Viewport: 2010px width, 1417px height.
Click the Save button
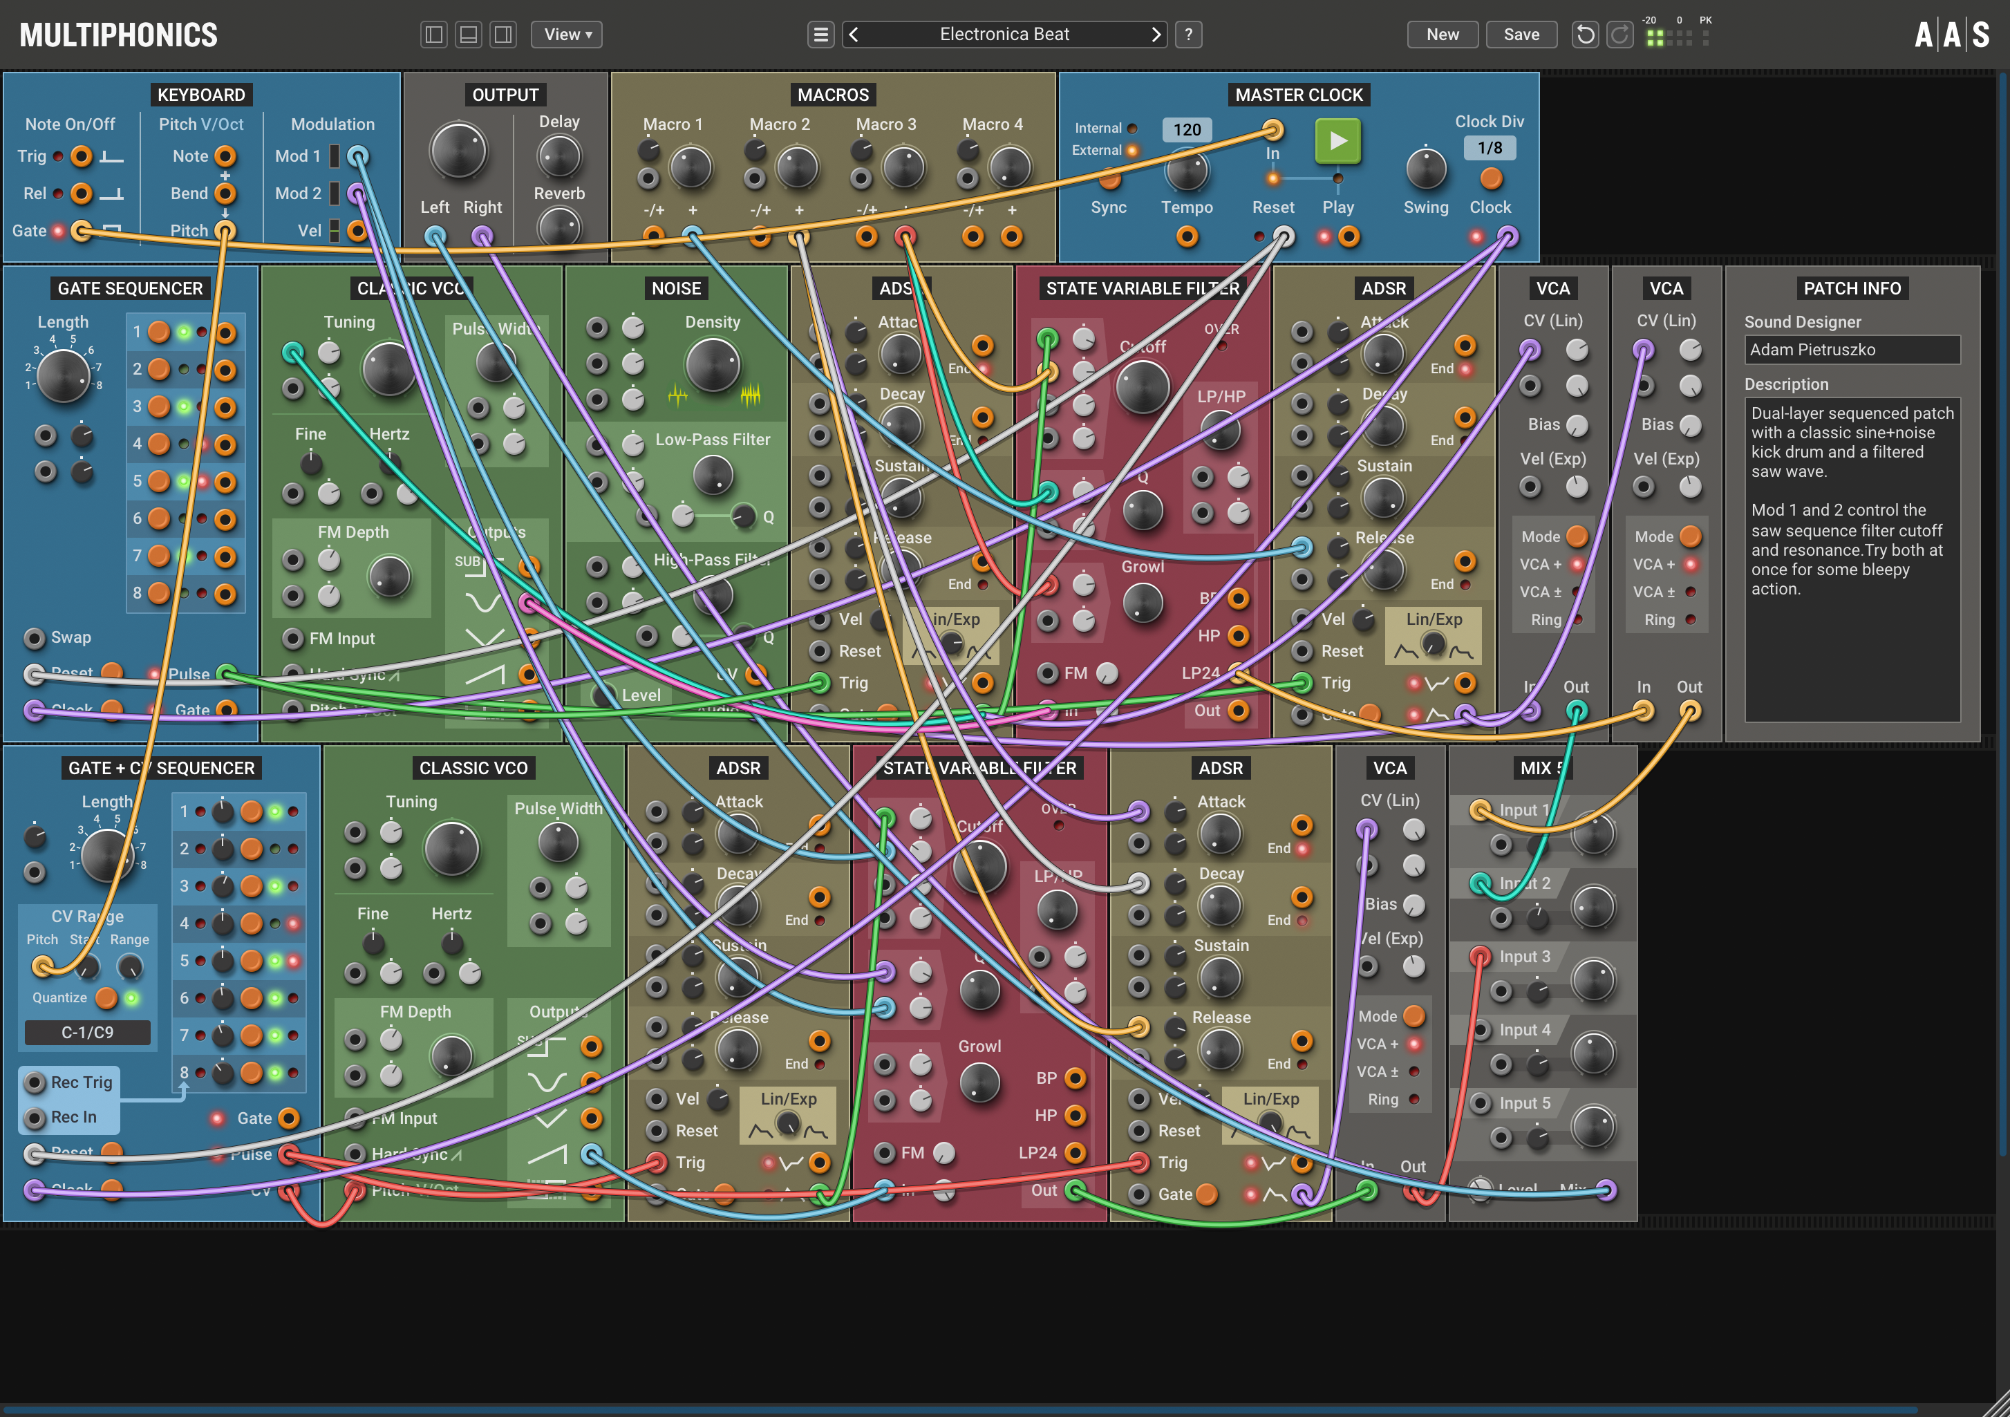coord(1521,34)
